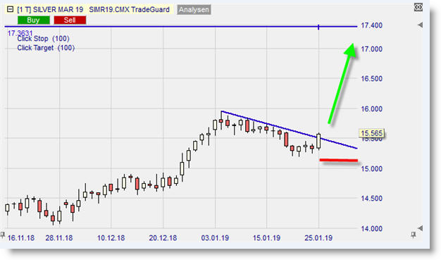Click the 25.01.19 date label

coord(318,238)
